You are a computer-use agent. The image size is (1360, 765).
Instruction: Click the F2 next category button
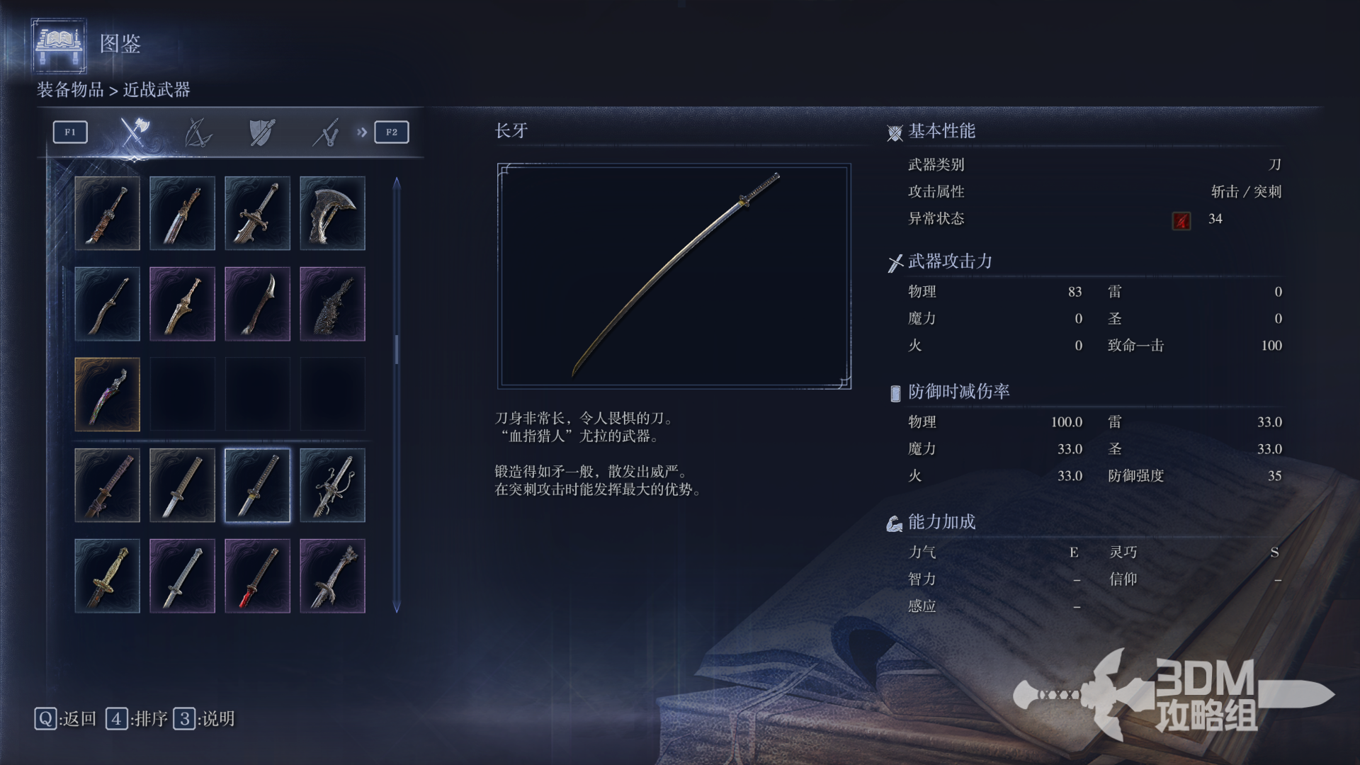pos(392,132)
